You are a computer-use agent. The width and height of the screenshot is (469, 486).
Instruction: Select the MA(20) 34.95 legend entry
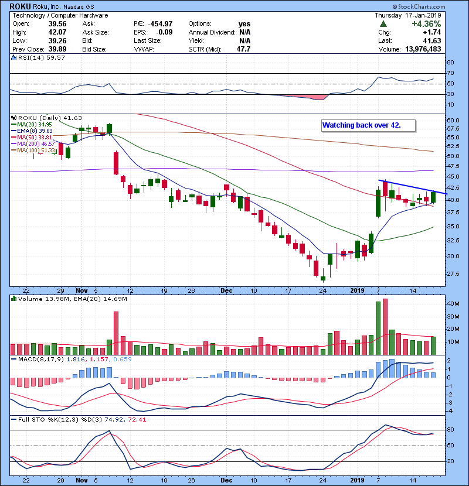31,125
